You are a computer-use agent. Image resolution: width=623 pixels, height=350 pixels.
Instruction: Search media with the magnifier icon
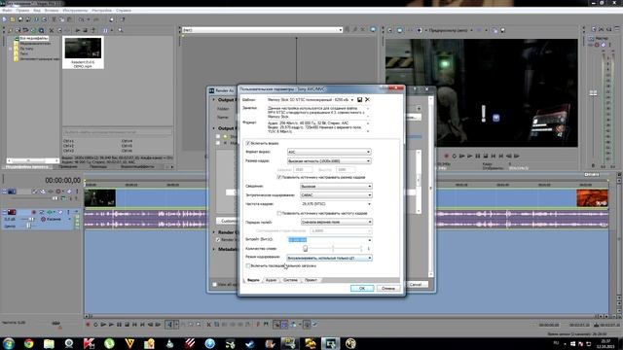[120, 30]
